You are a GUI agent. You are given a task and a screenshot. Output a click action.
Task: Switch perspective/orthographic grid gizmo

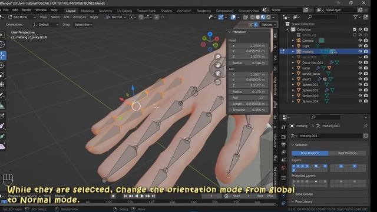(x=217, y=82)
